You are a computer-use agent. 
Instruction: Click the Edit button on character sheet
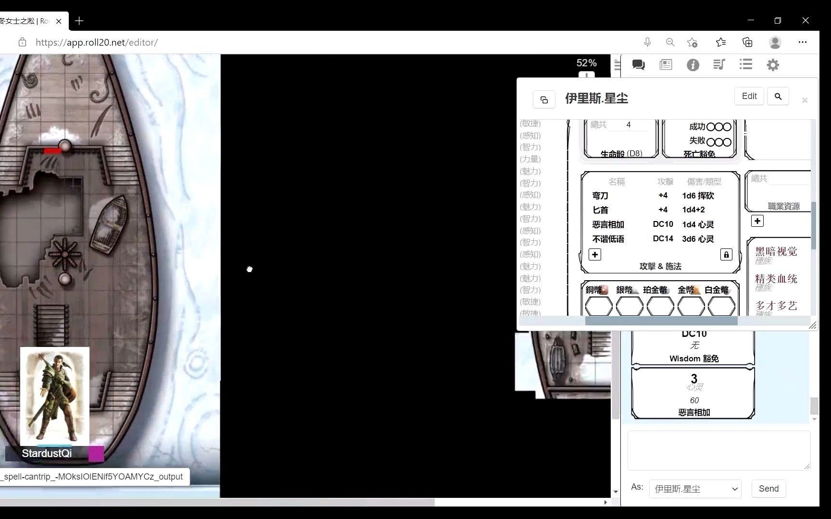[x=749, y=96]
